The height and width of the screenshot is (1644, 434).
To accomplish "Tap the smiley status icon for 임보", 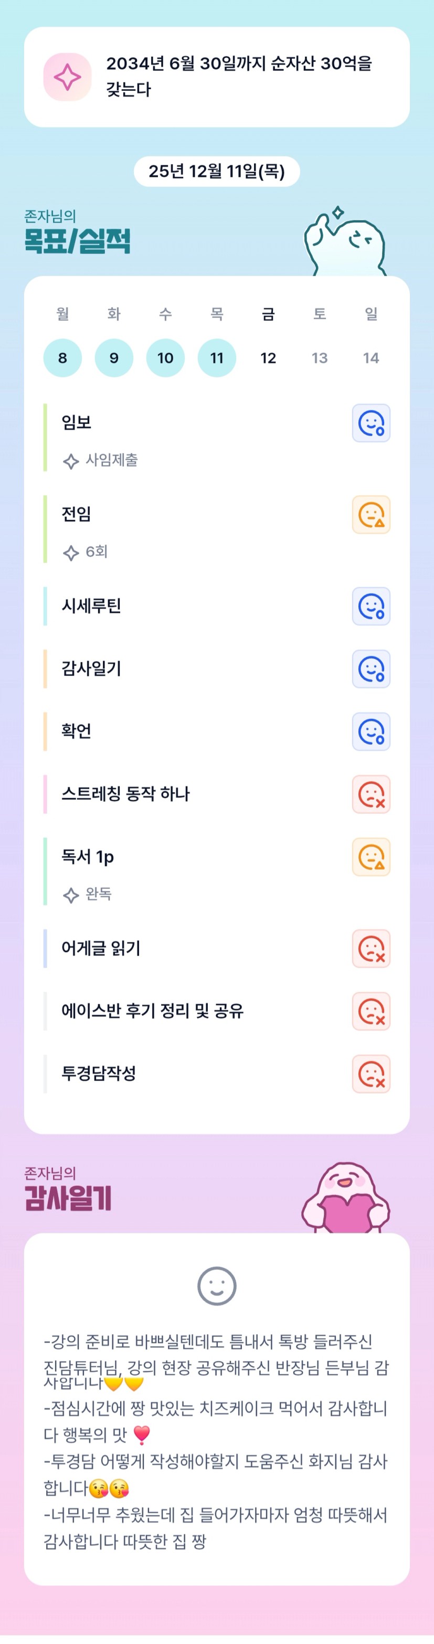I will (371, 423).
